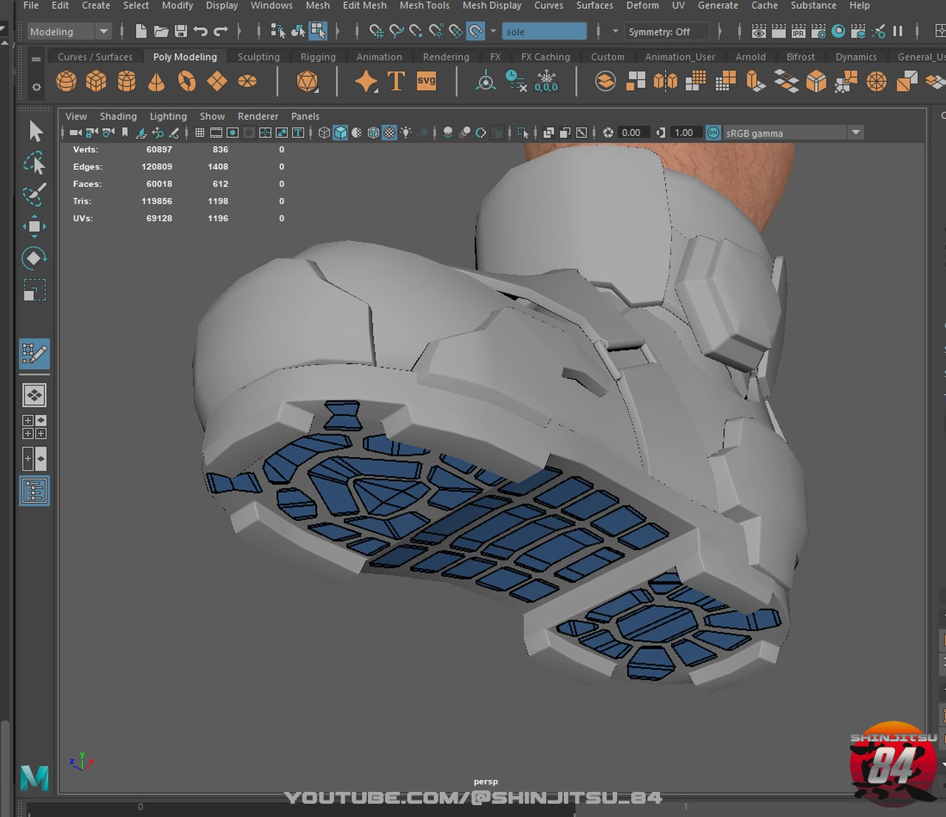Screen dimensions: 946x817
Task: Switch to the Sculpting shelf tab
Action: (259, 57)
